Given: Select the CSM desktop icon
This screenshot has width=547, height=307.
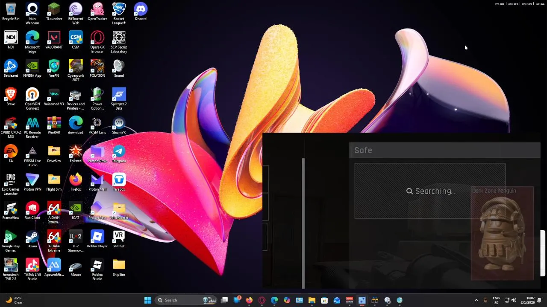Looking at the screenshot, I should (76, 40).
